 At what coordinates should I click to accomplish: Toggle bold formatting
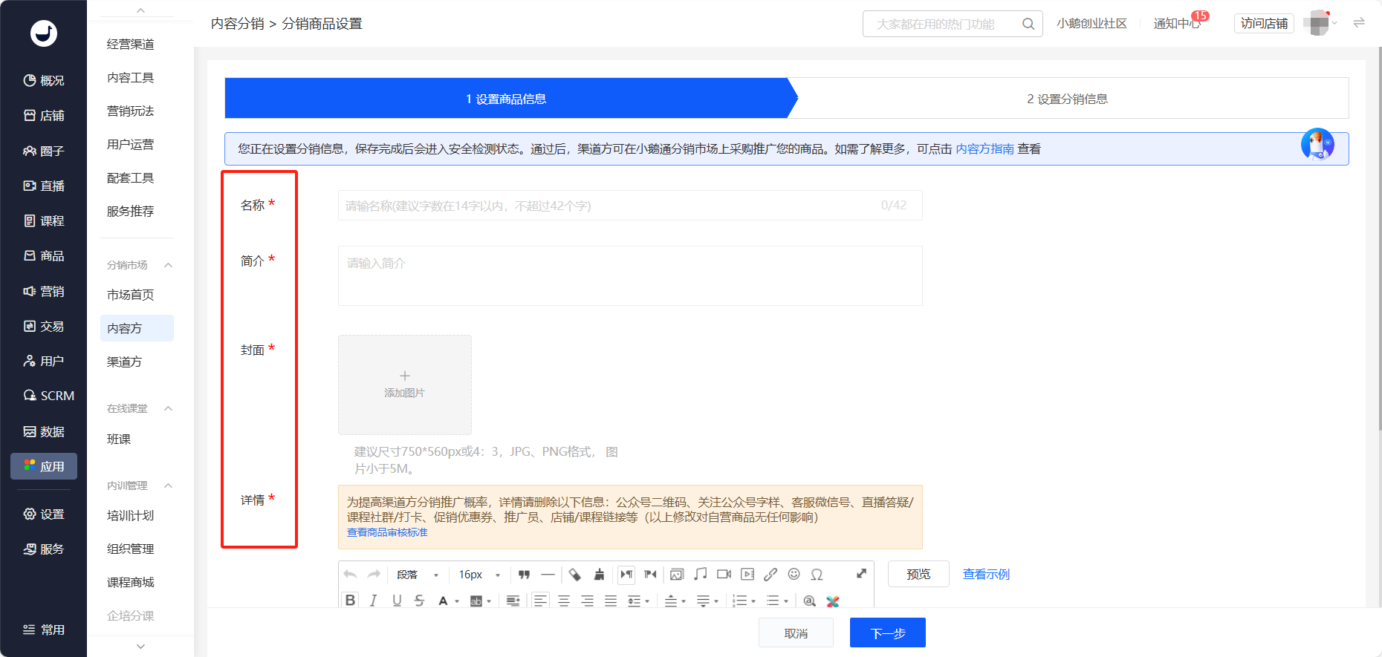point(351,601)
